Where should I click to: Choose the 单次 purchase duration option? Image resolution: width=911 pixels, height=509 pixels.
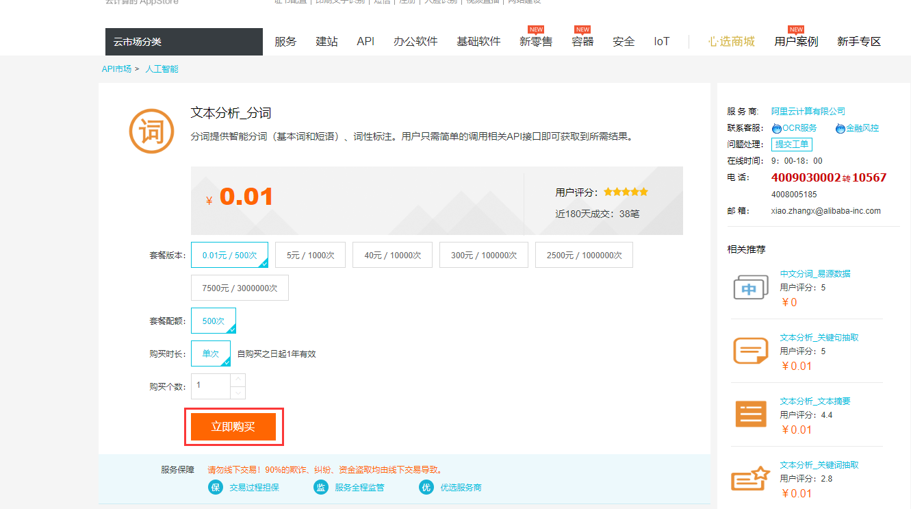coord(211,353)
